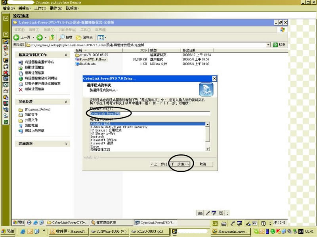Image resolution: width=317 pixels, height=237 pixels.
Task: Open 我的文件 in other places
Action: click(31, 115)
